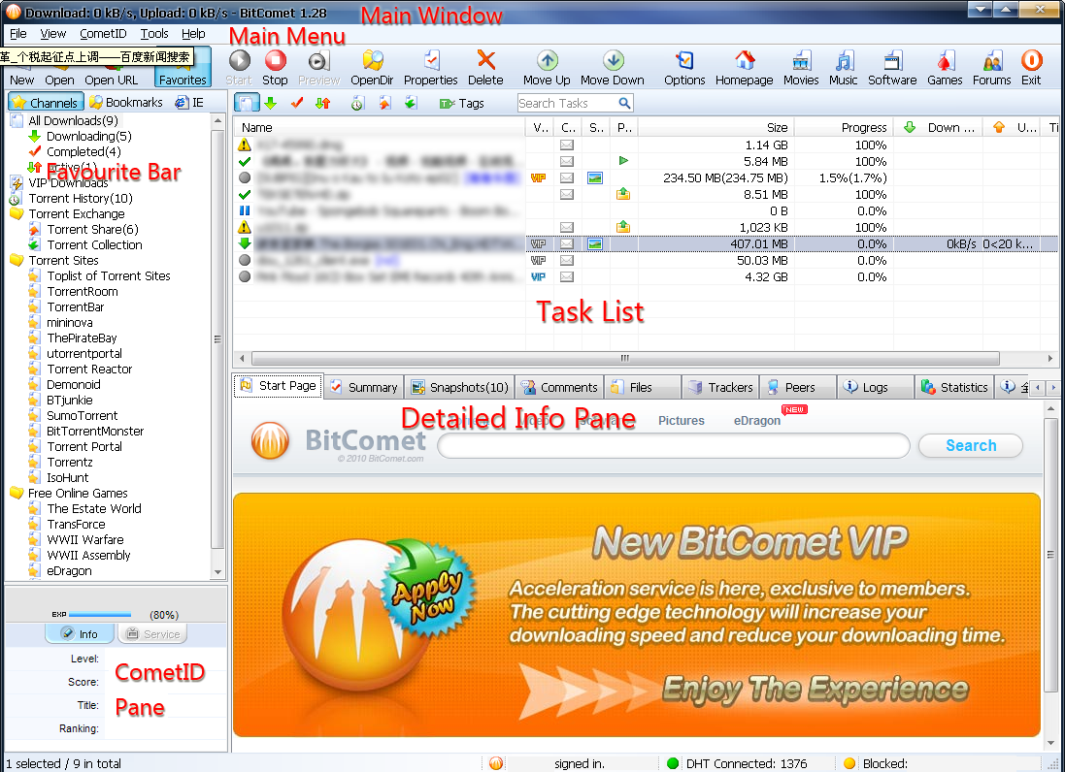Open ThePirateBay site entry

[82, 338]
